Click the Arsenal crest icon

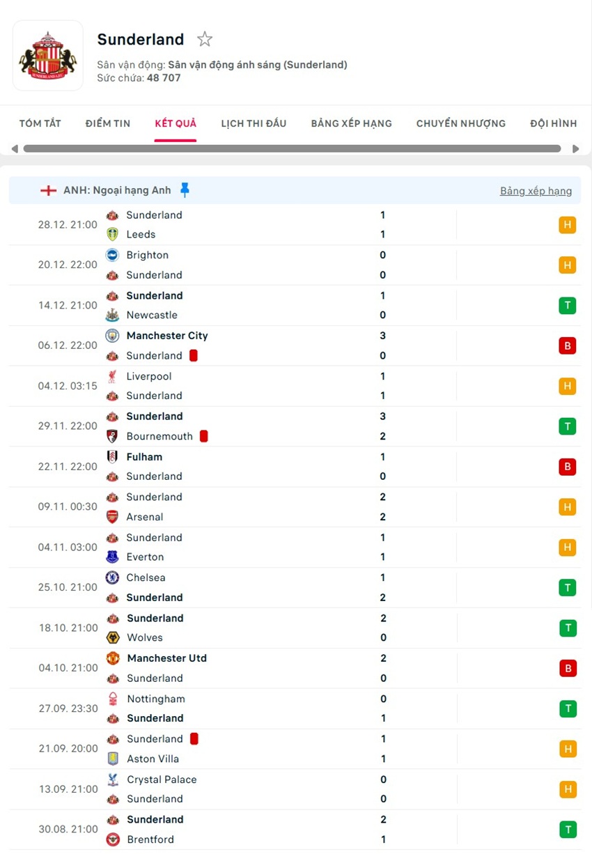coord(112,517)
